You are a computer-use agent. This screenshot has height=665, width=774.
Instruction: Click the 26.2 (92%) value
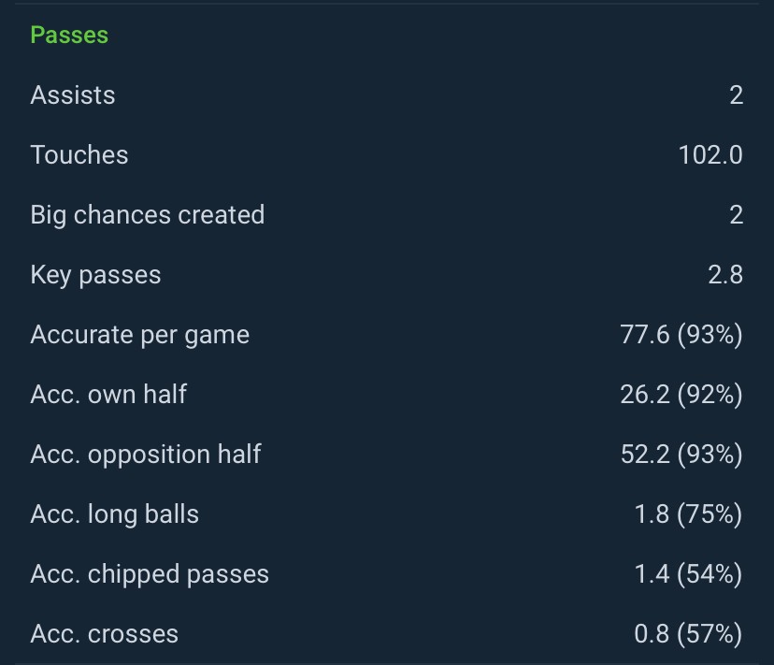click(681, 395)
